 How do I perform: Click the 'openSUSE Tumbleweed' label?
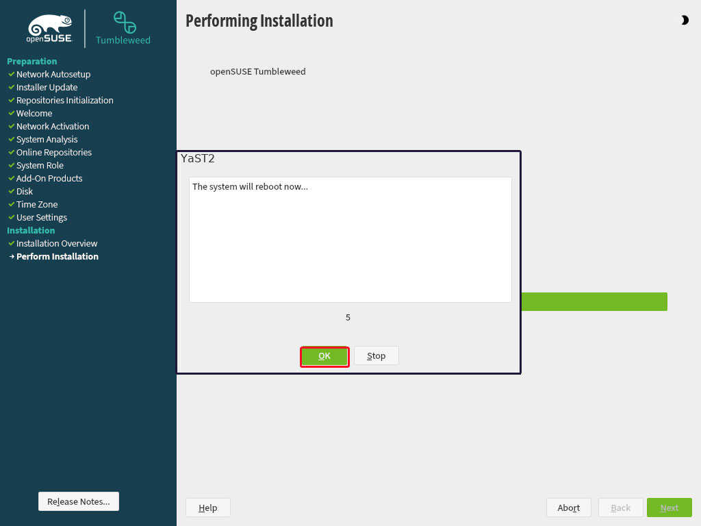(x=258, y=71)
